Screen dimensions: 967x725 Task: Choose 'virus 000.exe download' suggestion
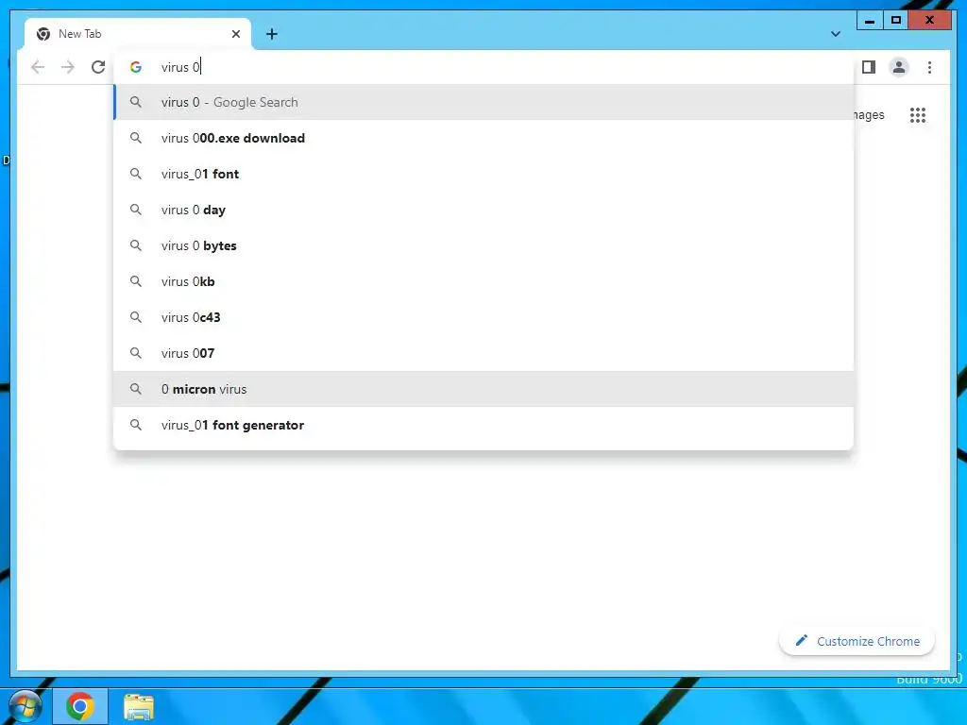(x=483, y=138)
